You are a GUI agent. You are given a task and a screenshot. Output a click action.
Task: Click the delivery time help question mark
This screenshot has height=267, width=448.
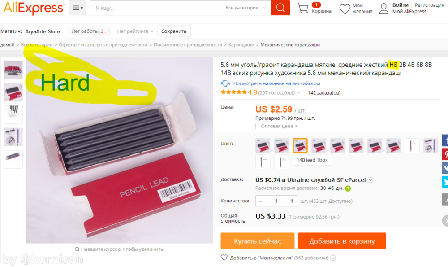348,188
